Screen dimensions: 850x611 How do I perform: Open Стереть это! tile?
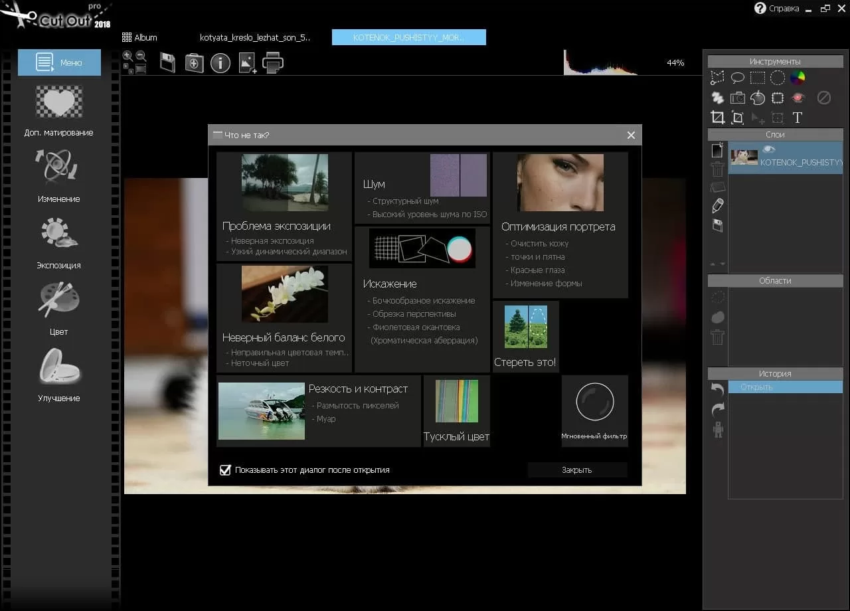coord(525,336)
